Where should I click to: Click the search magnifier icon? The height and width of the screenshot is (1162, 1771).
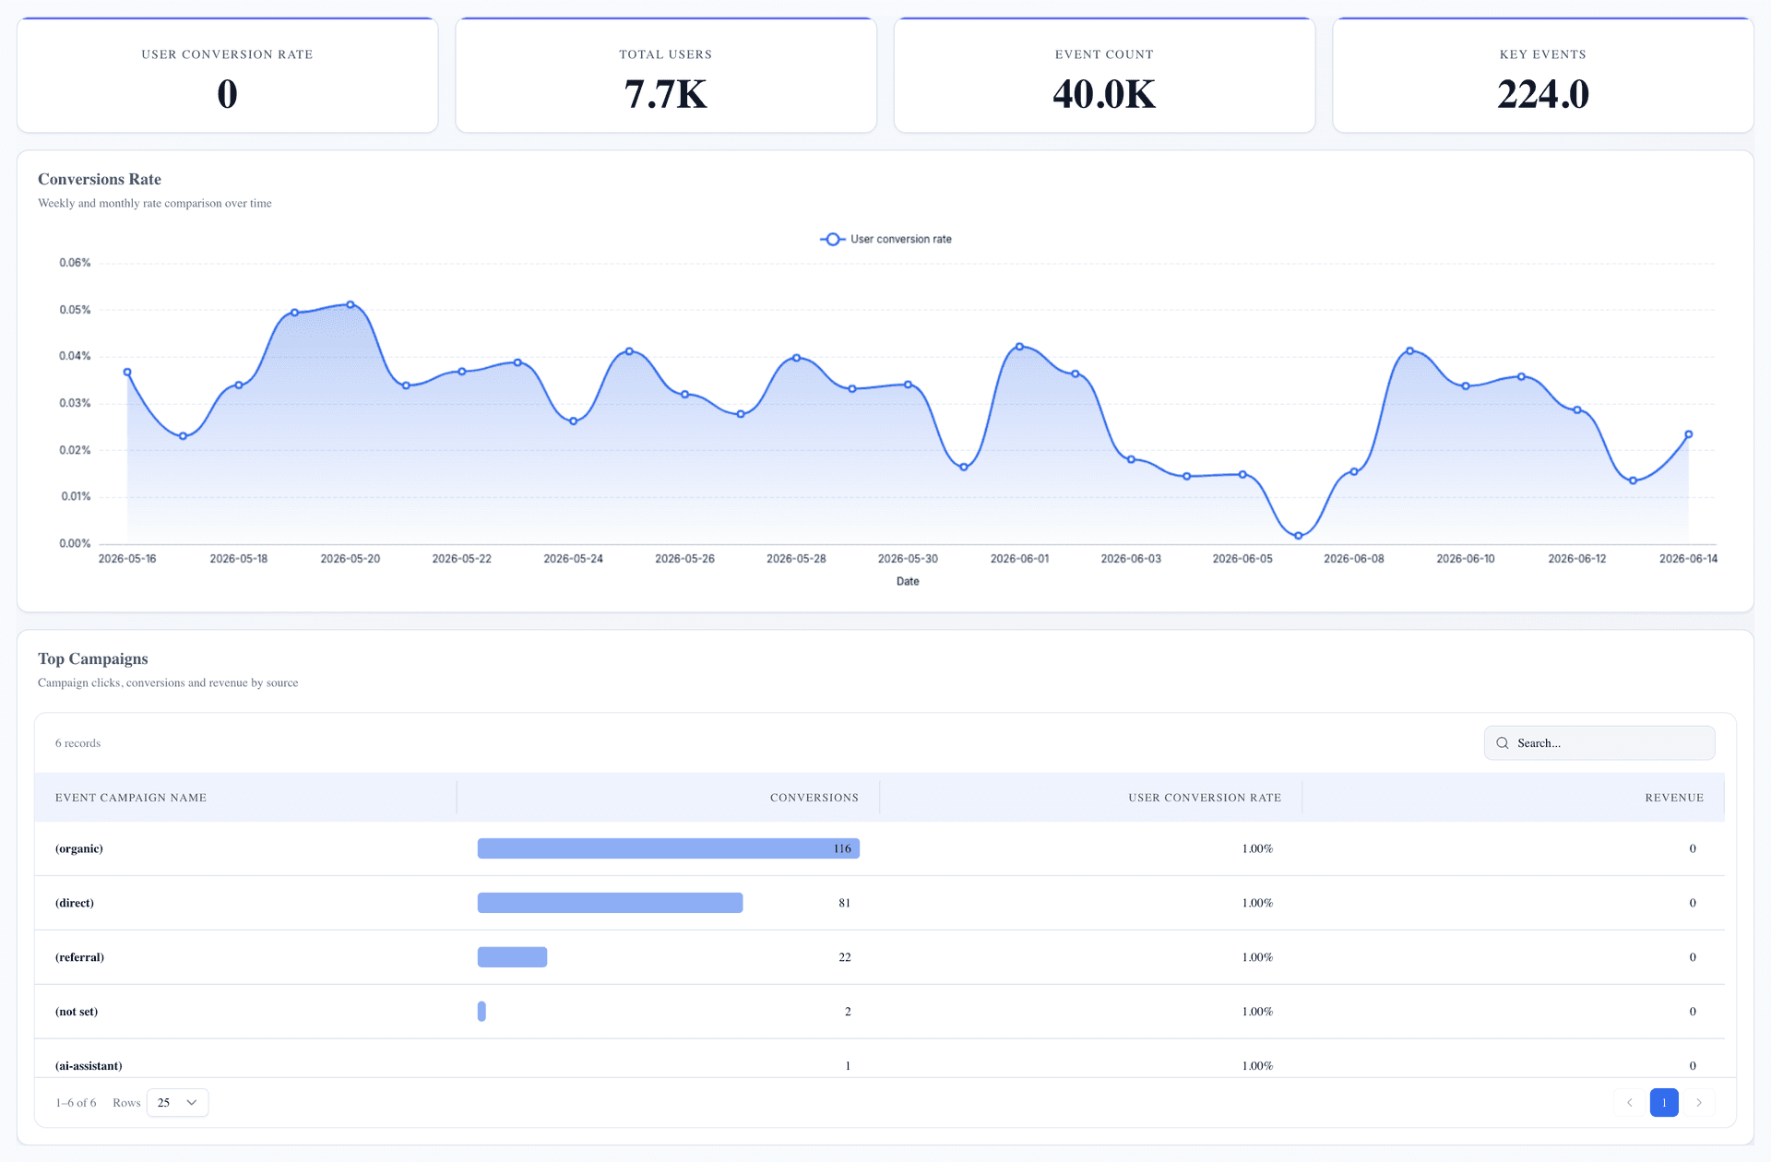tap(1502, 743)
